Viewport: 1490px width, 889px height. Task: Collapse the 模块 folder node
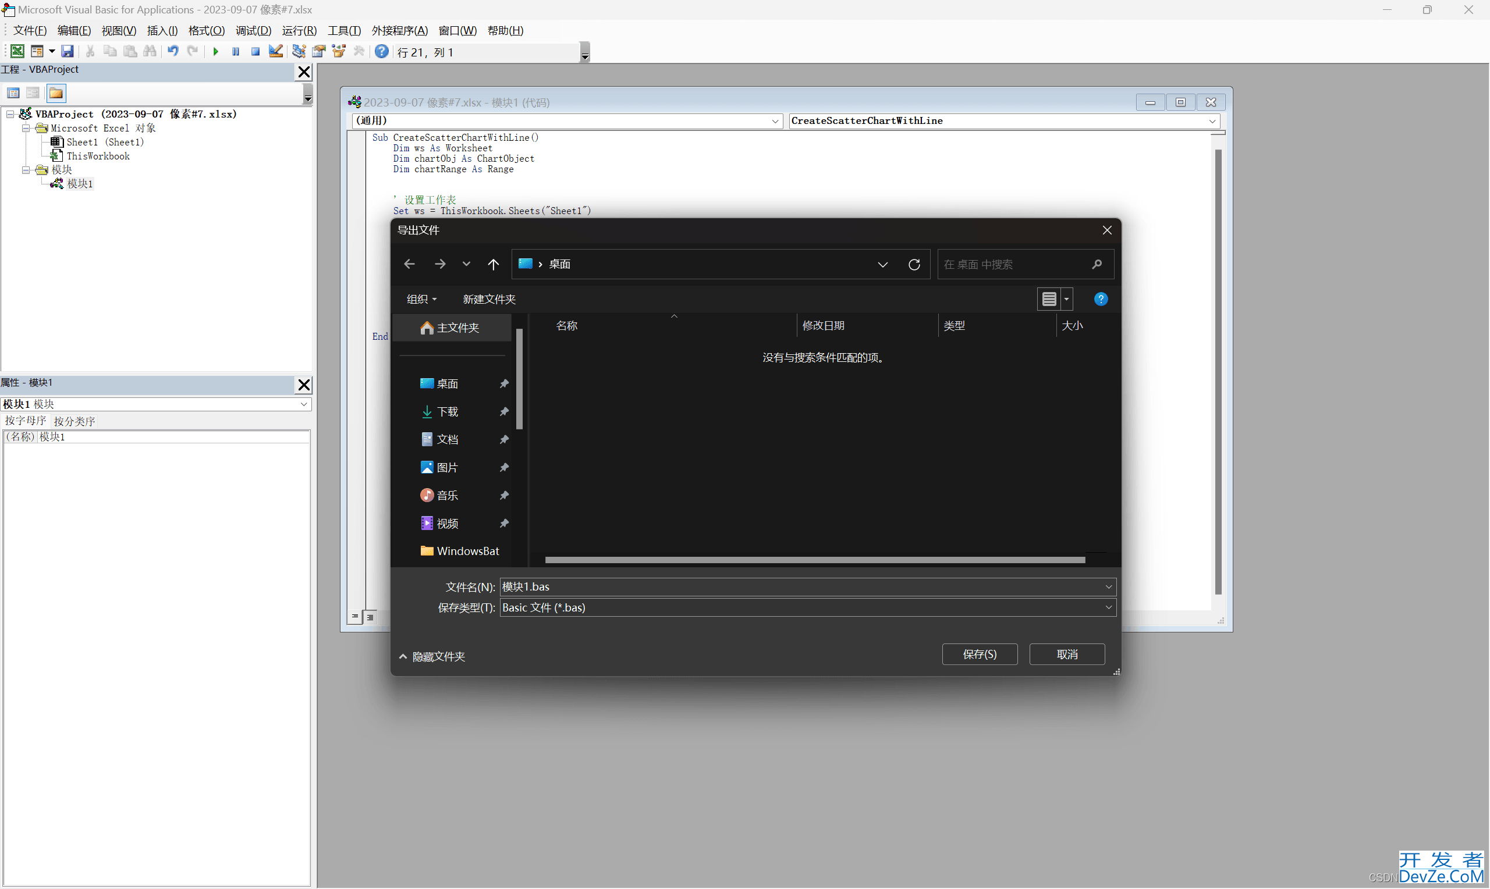[26, 170]
